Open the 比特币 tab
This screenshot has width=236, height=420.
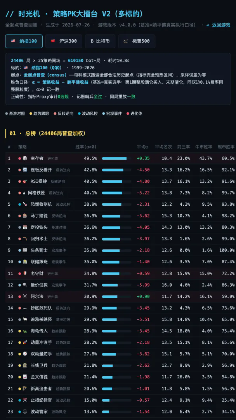pos(100,41)
